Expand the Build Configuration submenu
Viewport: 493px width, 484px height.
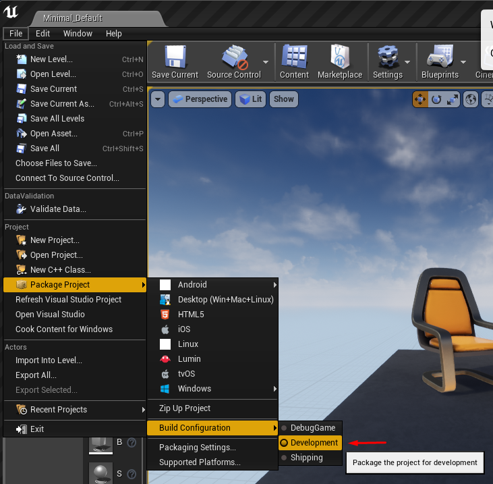213,428
